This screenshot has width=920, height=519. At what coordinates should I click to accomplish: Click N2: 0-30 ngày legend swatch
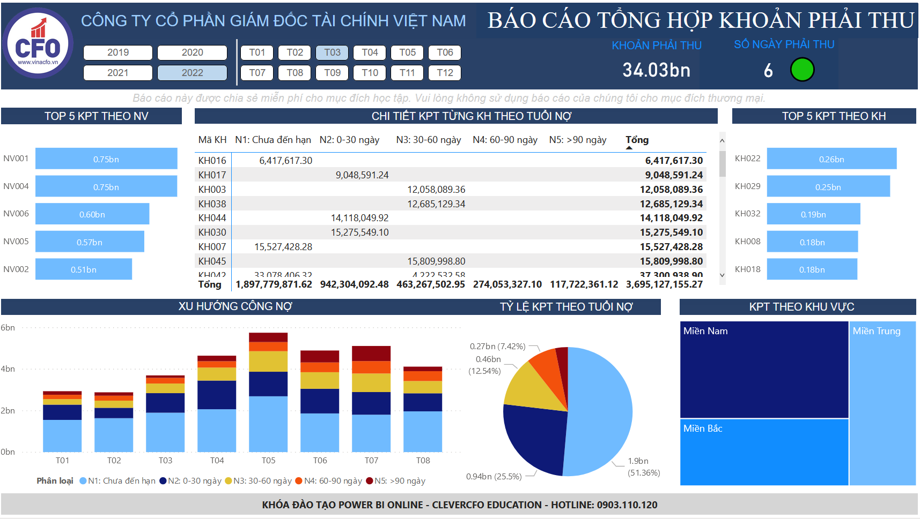coord(163,481)
